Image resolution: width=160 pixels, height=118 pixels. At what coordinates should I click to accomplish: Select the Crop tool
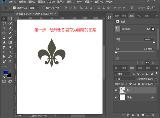tap(4, 28)
